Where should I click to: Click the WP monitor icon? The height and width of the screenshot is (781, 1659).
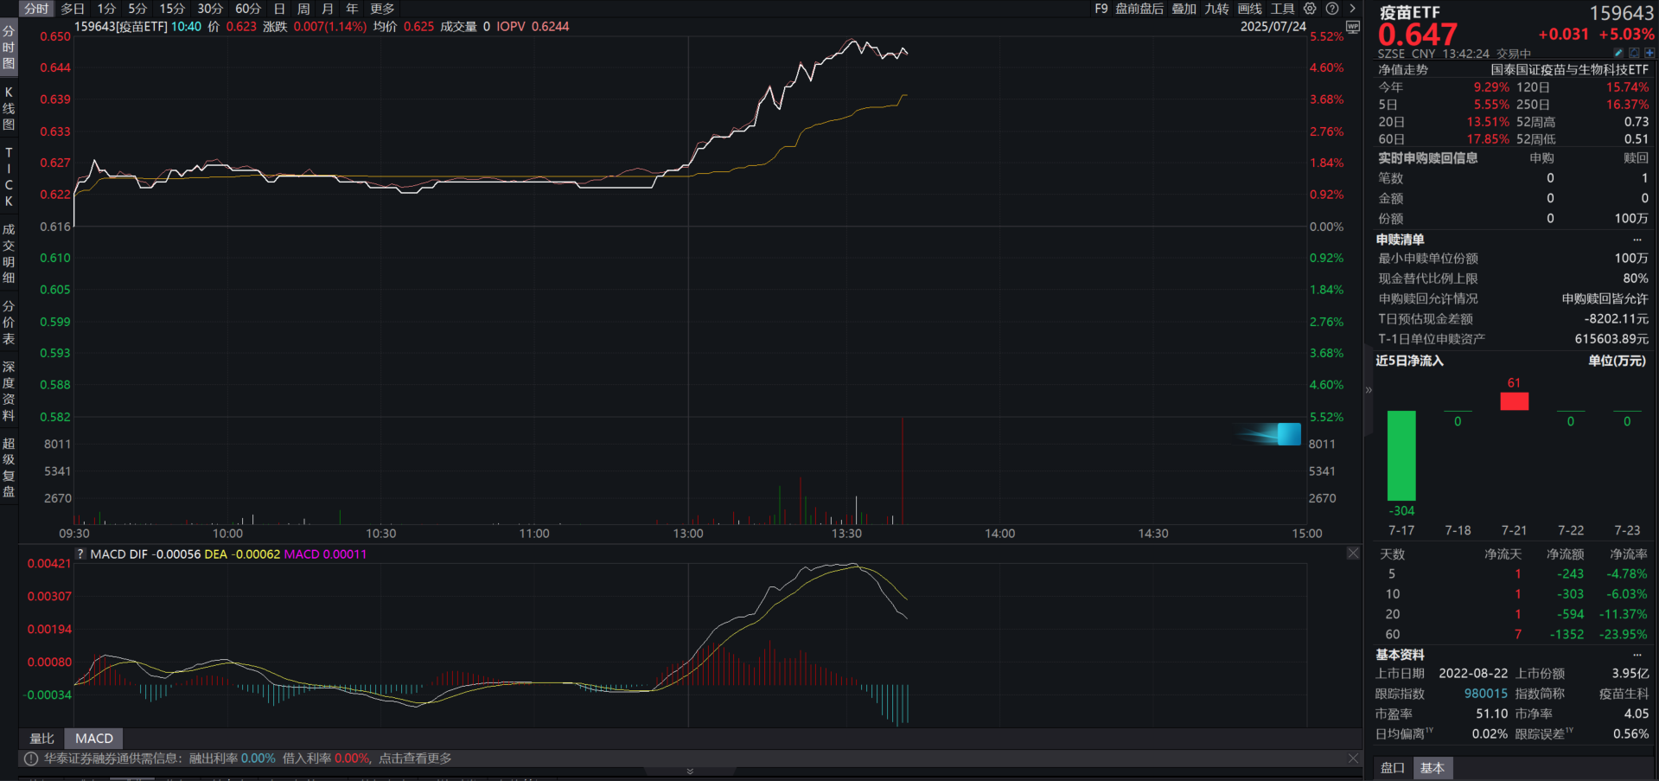click(1353, 27)
